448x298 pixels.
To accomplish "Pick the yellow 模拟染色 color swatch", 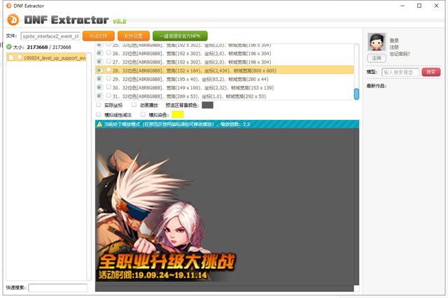I will coord(178,114).
